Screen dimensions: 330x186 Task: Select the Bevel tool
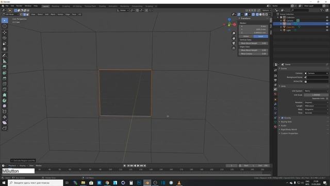[x=5, y=78]
